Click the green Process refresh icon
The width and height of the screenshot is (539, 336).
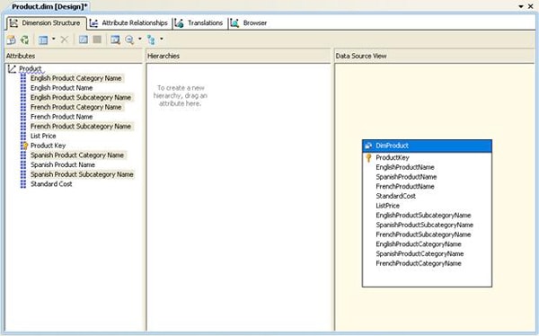24,40
